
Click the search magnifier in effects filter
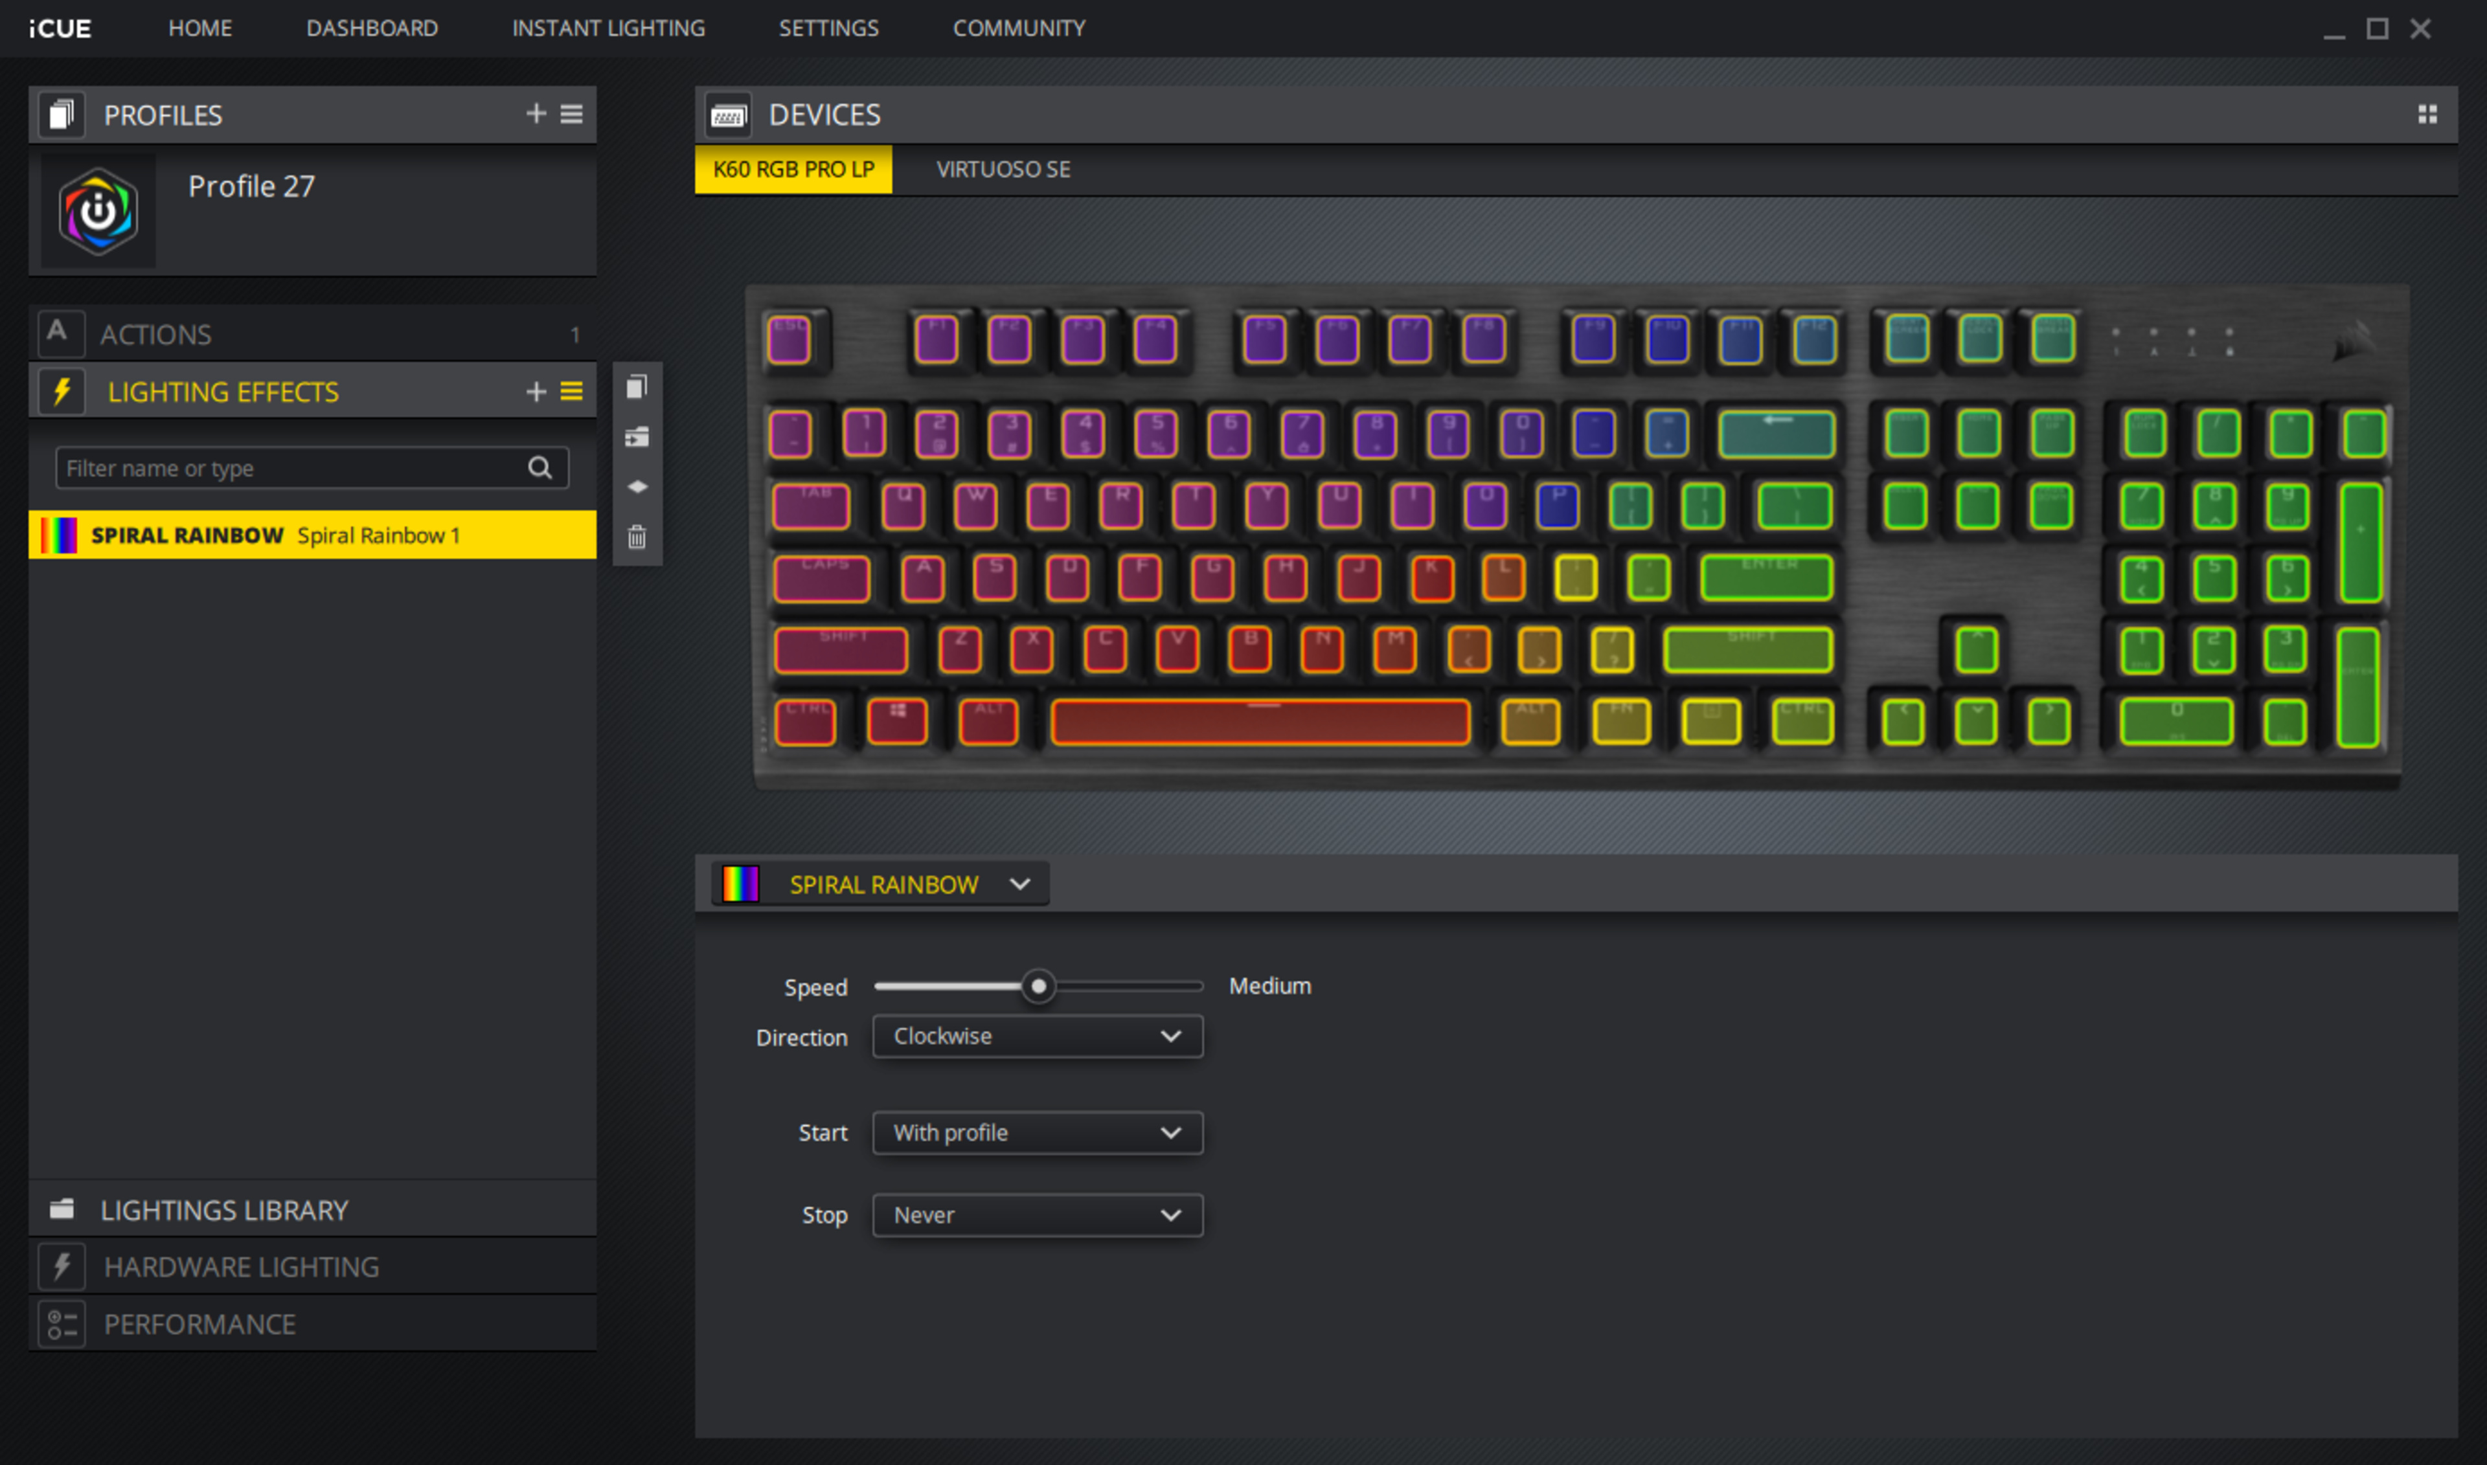tap(539, 467)
